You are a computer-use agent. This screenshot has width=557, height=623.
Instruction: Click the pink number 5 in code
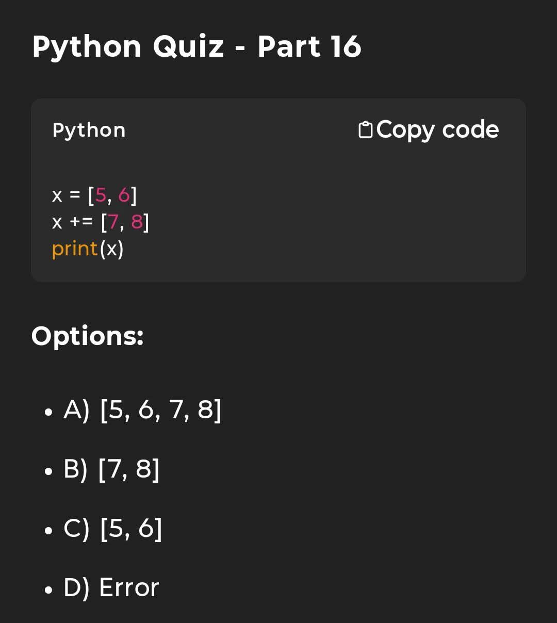click(101, 195)
